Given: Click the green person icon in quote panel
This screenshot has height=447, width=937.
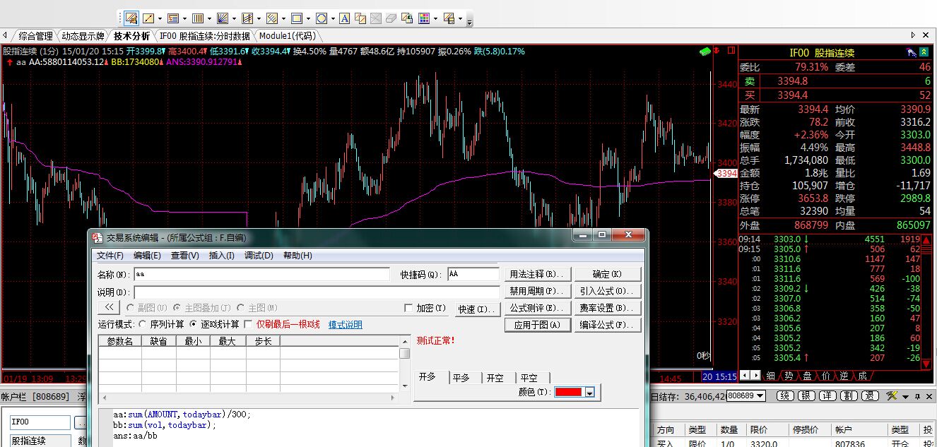Looking at the screenshot, I should [x=924, y=53].
